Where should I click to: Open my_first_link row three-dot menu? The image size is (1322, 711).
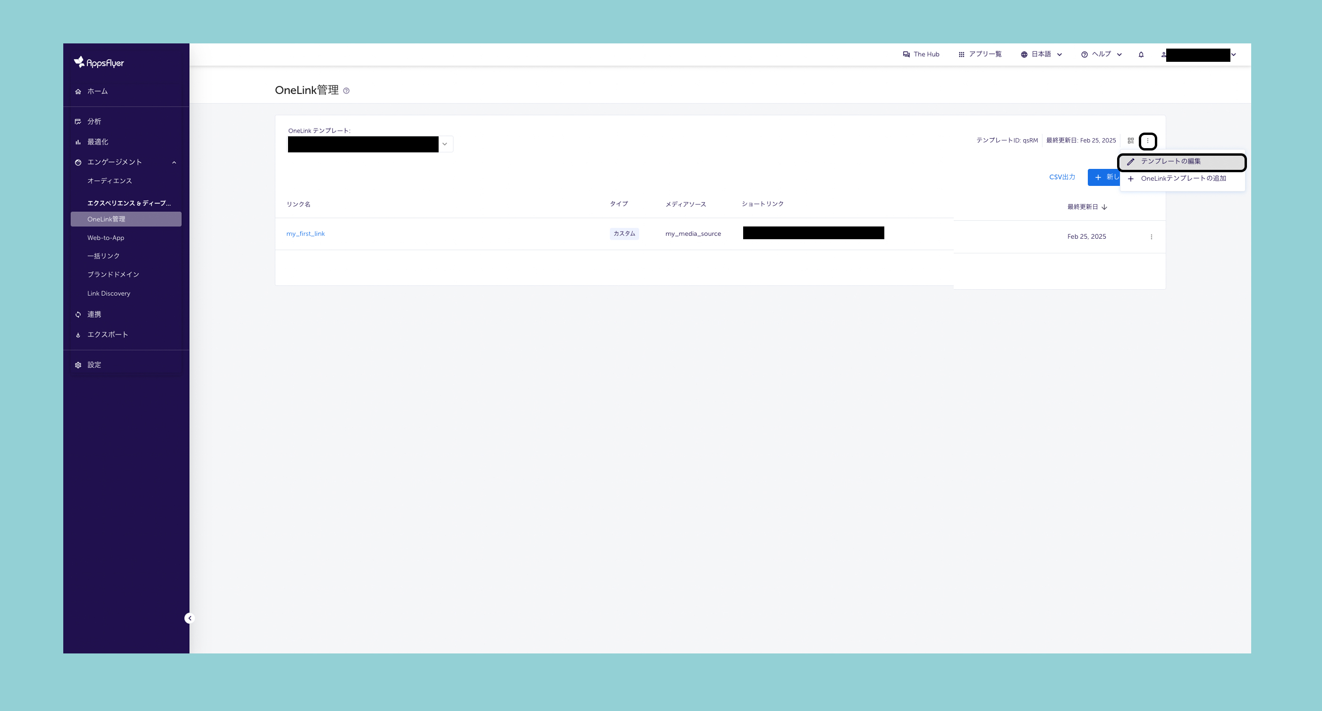click(1151, 236)
